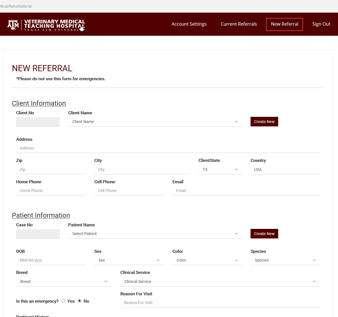Expand the Species dropdown
Screen dimensions: 338x317
[285, 260]
